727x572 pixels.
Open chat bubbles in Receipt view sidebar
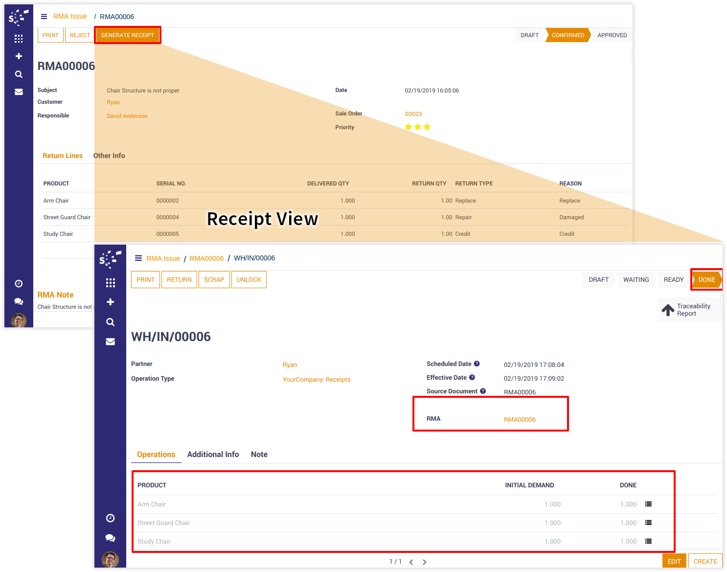(111, 538)
